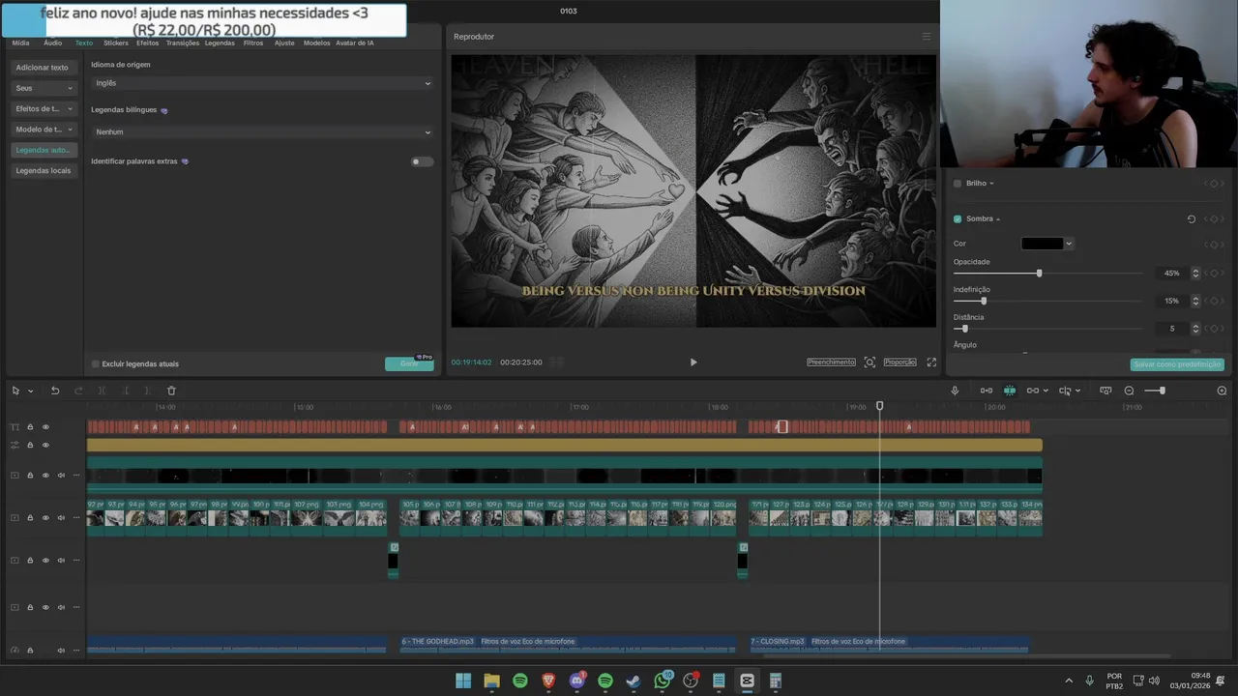Screen dimensions: 1238x696
Task: Open the Nenhum bilingual captions dropdown
Action: [262, 132]
